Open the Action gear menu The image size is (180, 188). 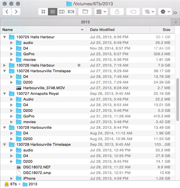pyautogui.click(x=165, y=12)
